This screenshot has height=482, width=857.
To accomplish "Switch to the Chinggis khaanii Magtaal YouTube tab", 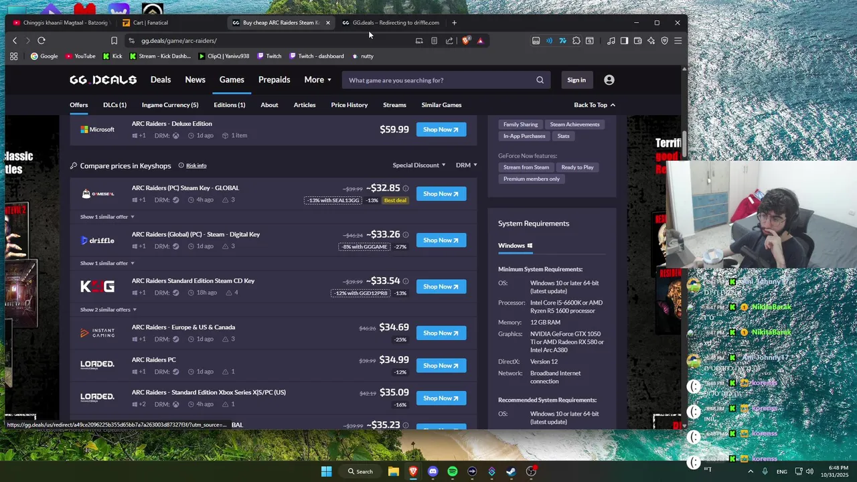I will (62, 23).
